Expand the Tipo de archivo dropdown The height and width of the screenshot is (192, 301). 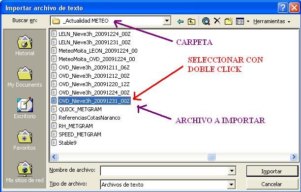coord(232,185)
